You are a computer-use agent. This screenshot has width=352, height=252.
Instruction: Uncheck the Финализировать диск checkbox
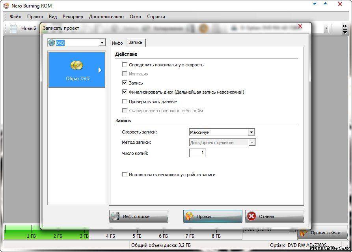125,92
